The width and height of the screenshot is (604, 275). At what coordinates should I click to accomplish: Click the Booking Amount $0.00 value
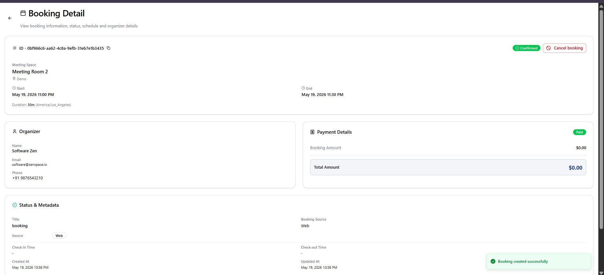pyautogui.click(x=581, y=148)
